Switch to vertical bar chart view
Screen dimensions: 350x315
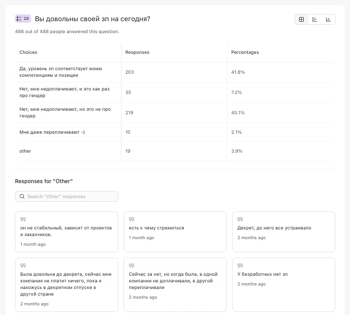(328, 19)
